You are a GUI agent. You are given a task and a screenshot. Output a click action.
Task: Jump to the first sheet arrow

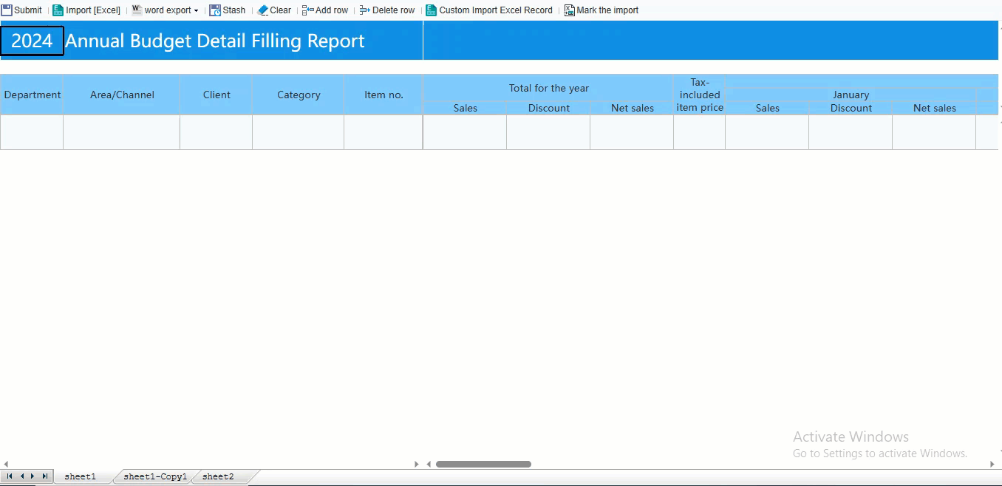click(x=10, y=476)
